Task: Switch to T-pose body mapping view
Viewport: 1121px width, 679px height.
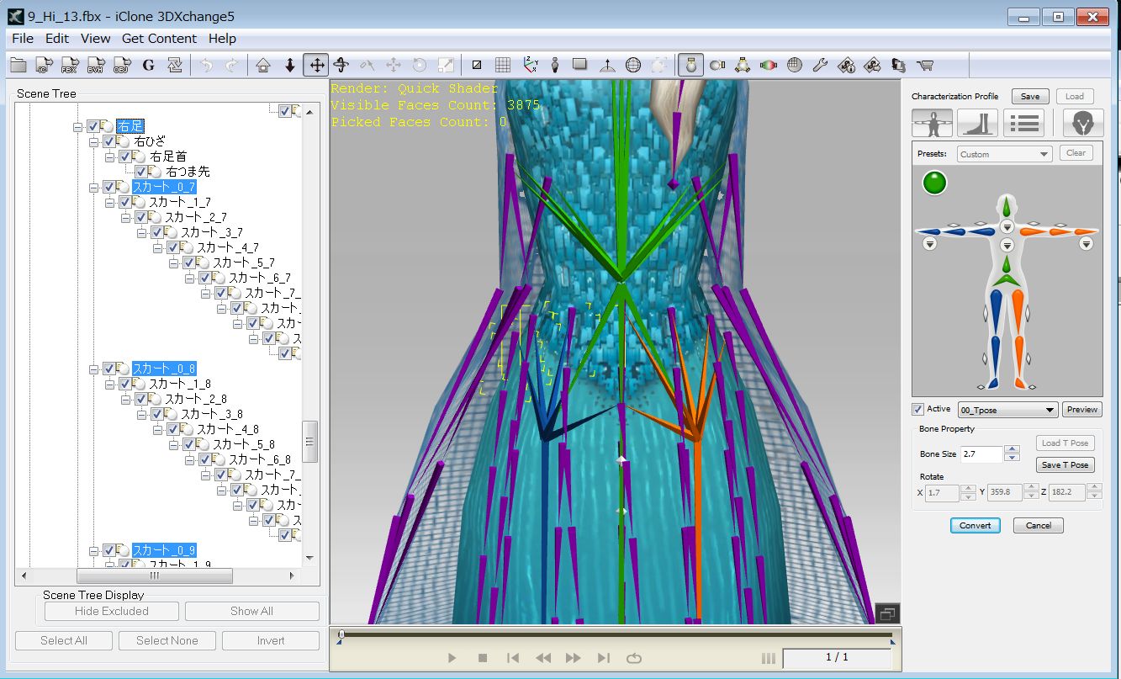Action: coord(932,124)
